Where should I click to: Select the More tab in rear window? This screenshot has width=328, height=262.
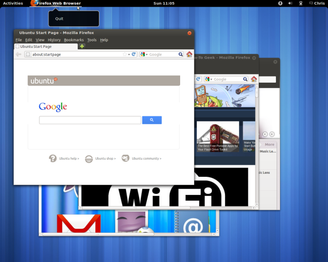point(269,145)
